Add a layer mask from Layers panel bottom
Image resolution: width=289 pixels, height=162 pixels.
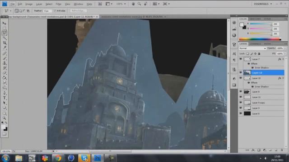click(x=259, y=150)
